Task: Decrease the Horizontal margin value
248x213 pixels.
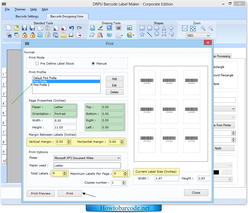Action: tap(122, 143)
